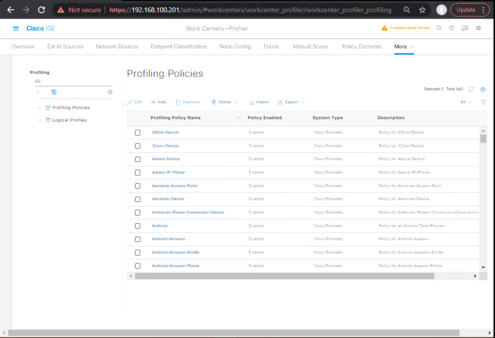Bookmark this page with the star icon

(x=422, y=10)
